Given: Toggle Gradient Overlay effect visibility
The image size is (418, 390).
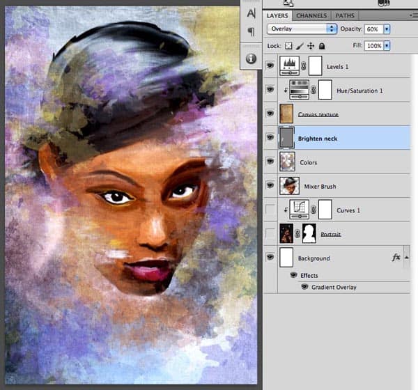Looking at the screenshot, I should [304, 286].
